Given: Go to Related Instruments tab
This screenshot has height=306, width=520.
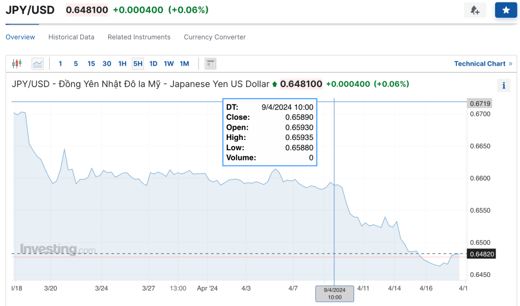Looking at the screenshot, I should click(139, 37).
